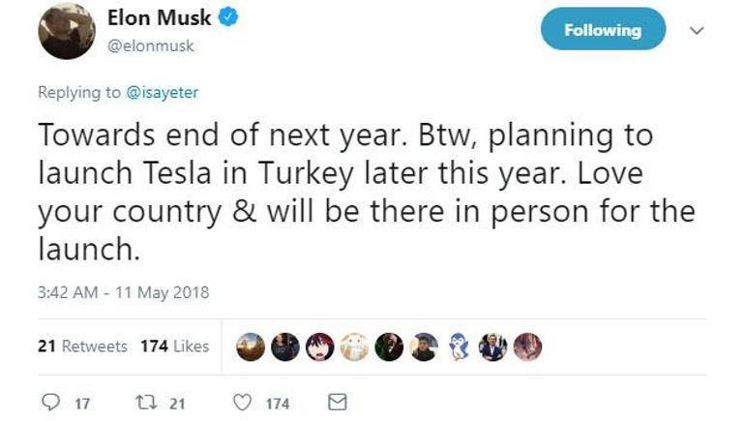The width and height of the screenshot is (745, 421).
Task: Retweet using the retweet arrows icon
Action: 141,402
